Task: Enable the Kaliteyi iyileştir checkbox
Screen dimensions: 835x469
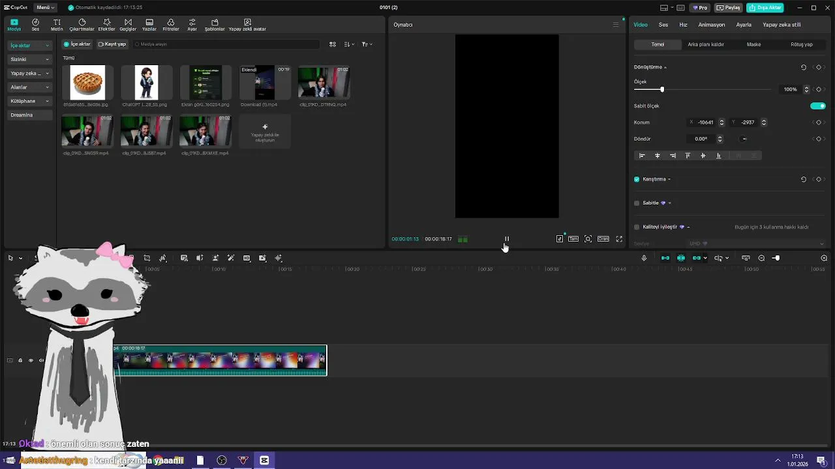Action: [x=637, y=227]
